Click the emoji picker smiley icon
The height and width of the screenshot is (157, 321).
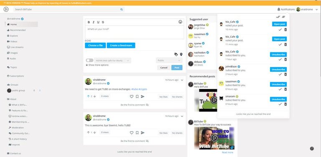click(180, 22)
